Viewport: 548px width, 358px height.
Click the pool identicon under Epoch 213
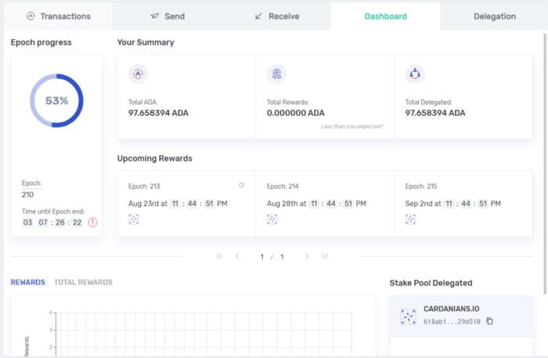coord(134,219)
